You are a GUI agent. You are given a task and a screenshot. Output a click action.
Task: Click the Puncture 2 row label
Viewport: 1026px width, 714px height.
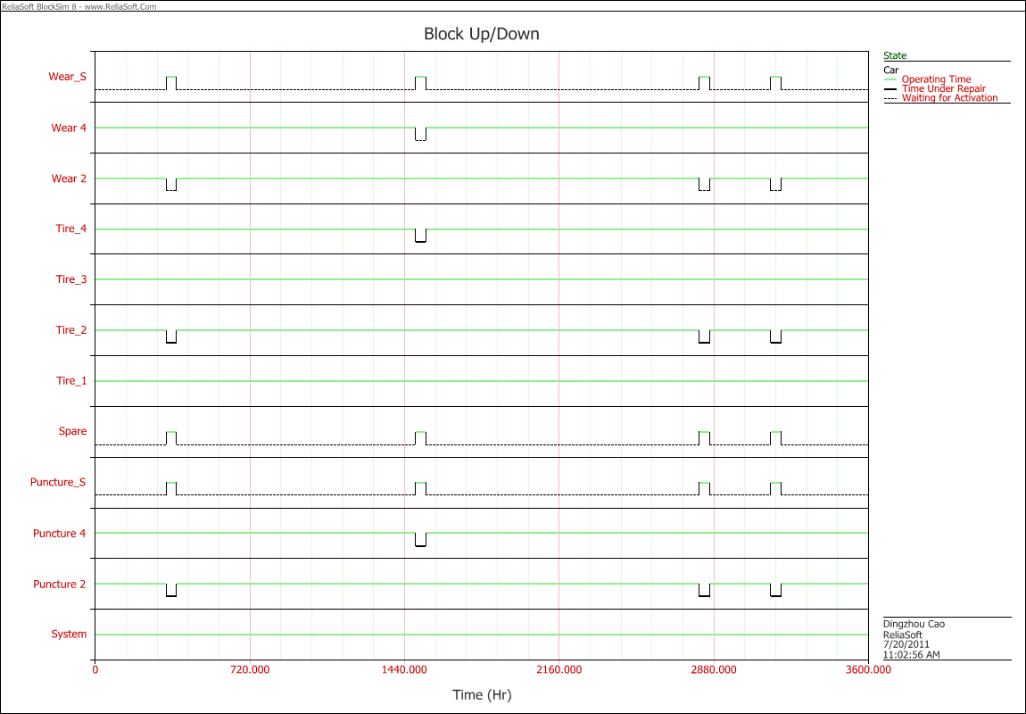60,584
